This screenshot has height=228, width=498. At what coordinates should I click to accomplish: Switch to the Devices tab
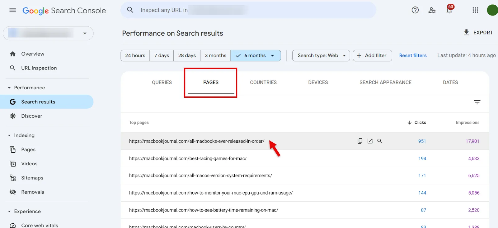tap(318, 83)
